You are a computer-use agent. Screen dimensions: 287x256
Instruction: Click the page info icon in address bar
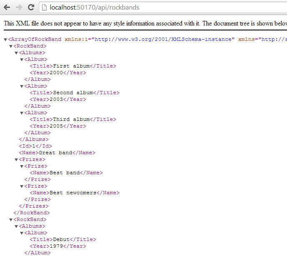coord(44,8)
